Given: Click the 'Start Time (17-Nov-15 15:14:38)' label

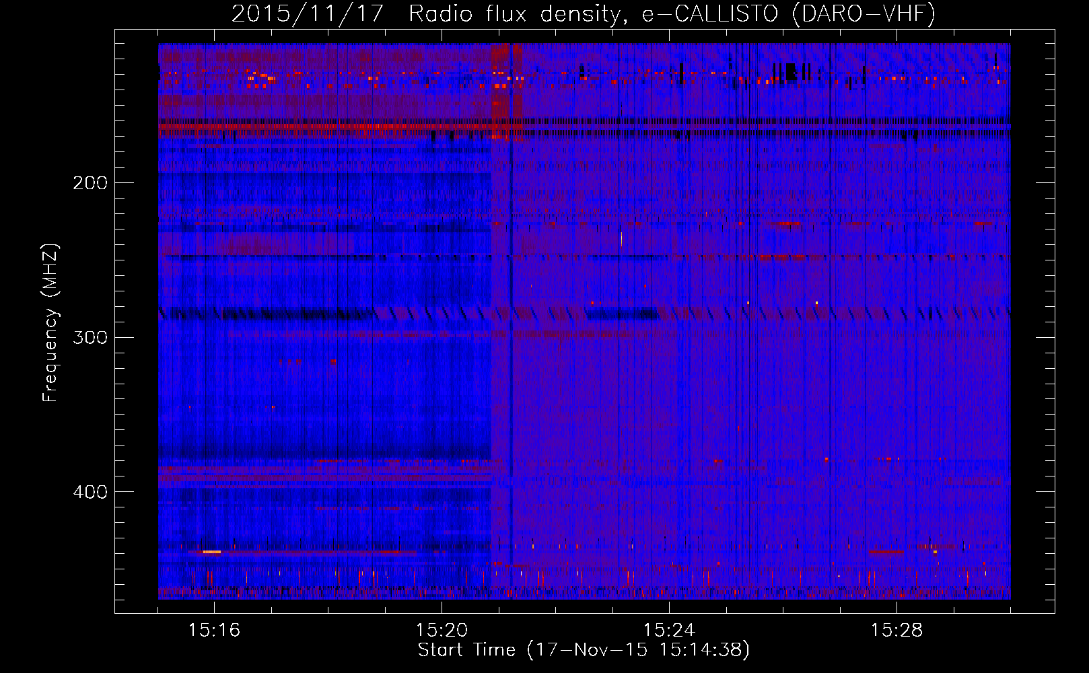Looking at the screenshot, I should 584,649.
